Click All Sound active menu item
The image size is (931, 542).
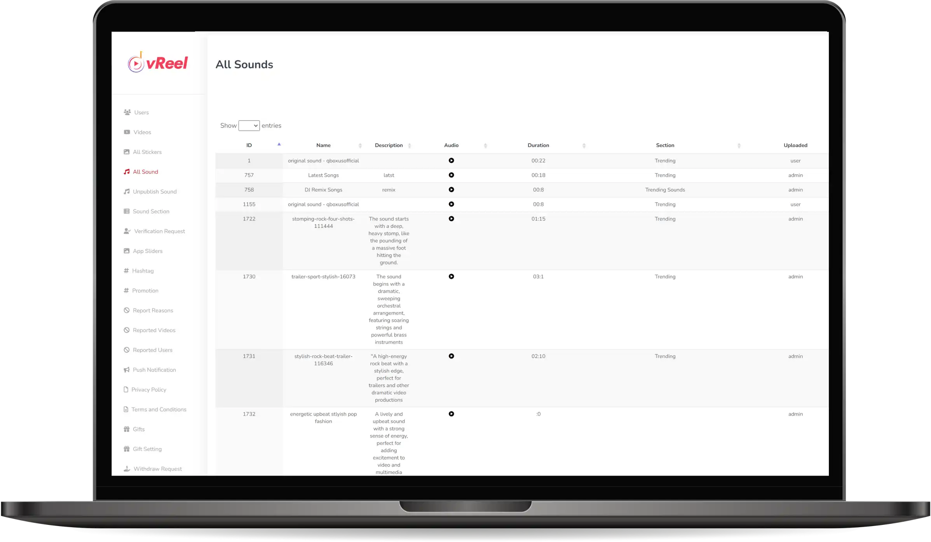[x=145, y=171]
